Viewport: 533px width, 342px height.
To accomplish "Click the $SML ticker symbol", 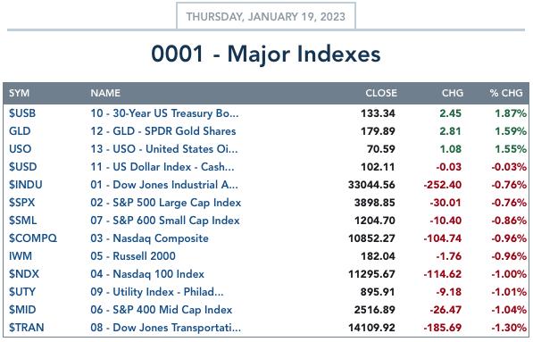I will [23, 221].
